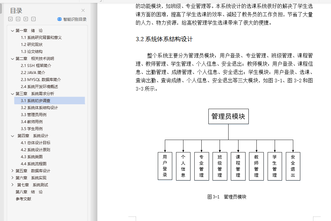Click the 智能识别目录 button
The width and height of the screenshot is (331, 221).
tap(72, 19)
